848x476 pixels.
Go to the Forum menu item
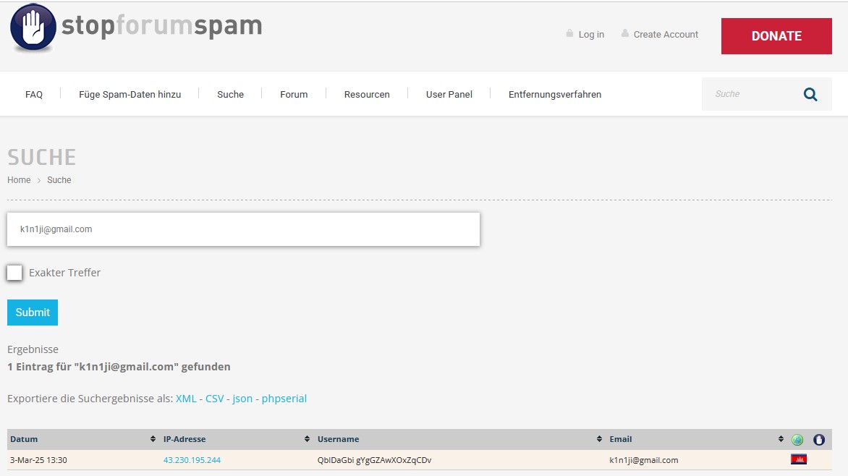pos(294,94)
